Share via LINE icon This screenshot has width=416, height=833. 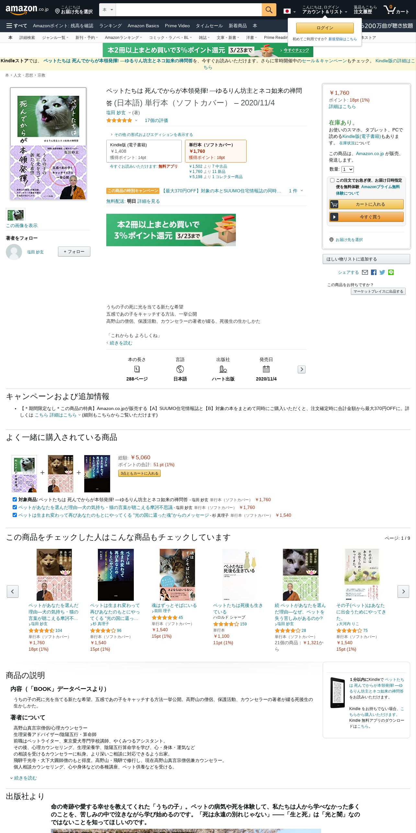391,272
